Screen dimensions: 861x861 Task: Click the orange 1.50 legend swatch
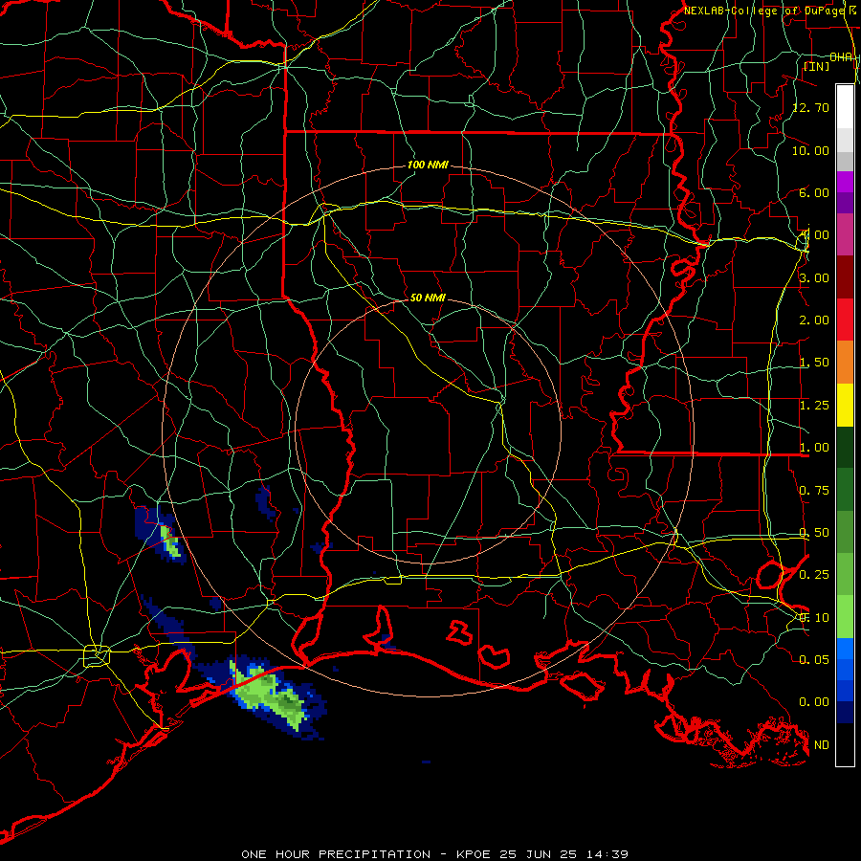click(845, 363)
